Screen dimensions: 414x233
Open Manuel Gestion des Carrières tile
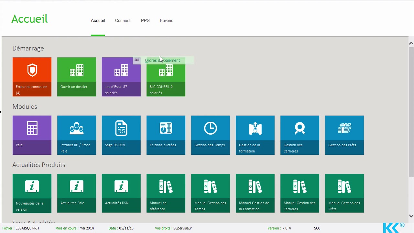click(300, 193)
